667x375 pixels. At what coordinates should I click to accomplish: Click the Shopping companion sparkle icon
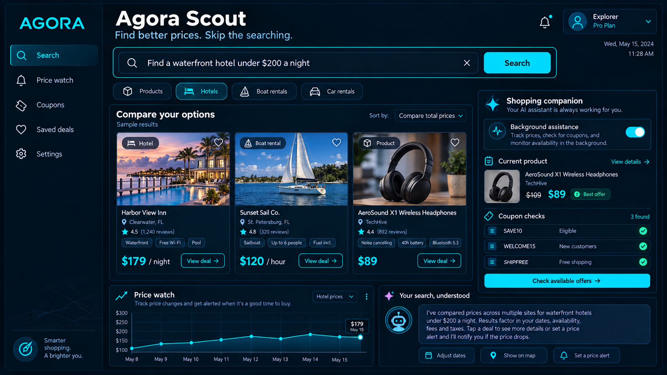(x=493, y=104)
